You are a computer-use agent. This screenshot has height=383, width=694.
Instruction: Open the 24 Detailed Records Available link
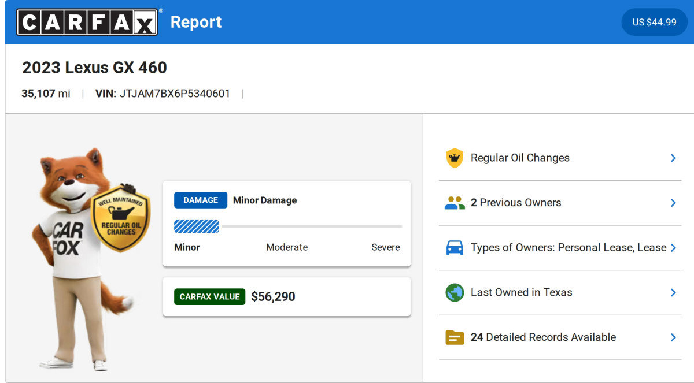pos(543,337)
